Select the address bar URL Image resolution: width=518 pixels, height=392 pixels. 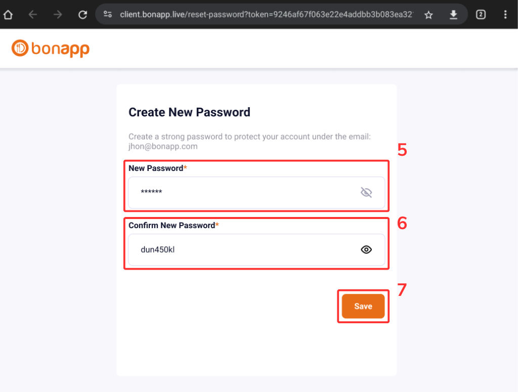tap(263, 15)
